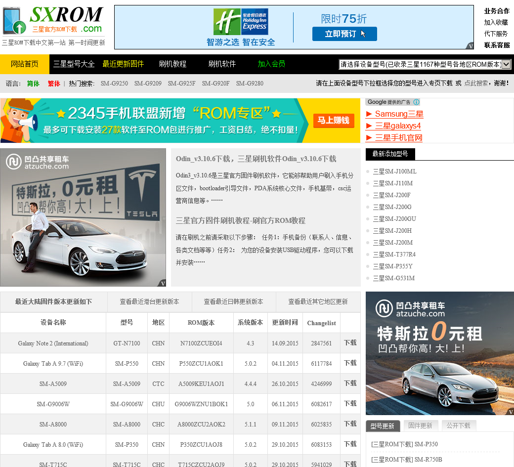Open 三星SM-J200H in newest models

pos(392,231)
